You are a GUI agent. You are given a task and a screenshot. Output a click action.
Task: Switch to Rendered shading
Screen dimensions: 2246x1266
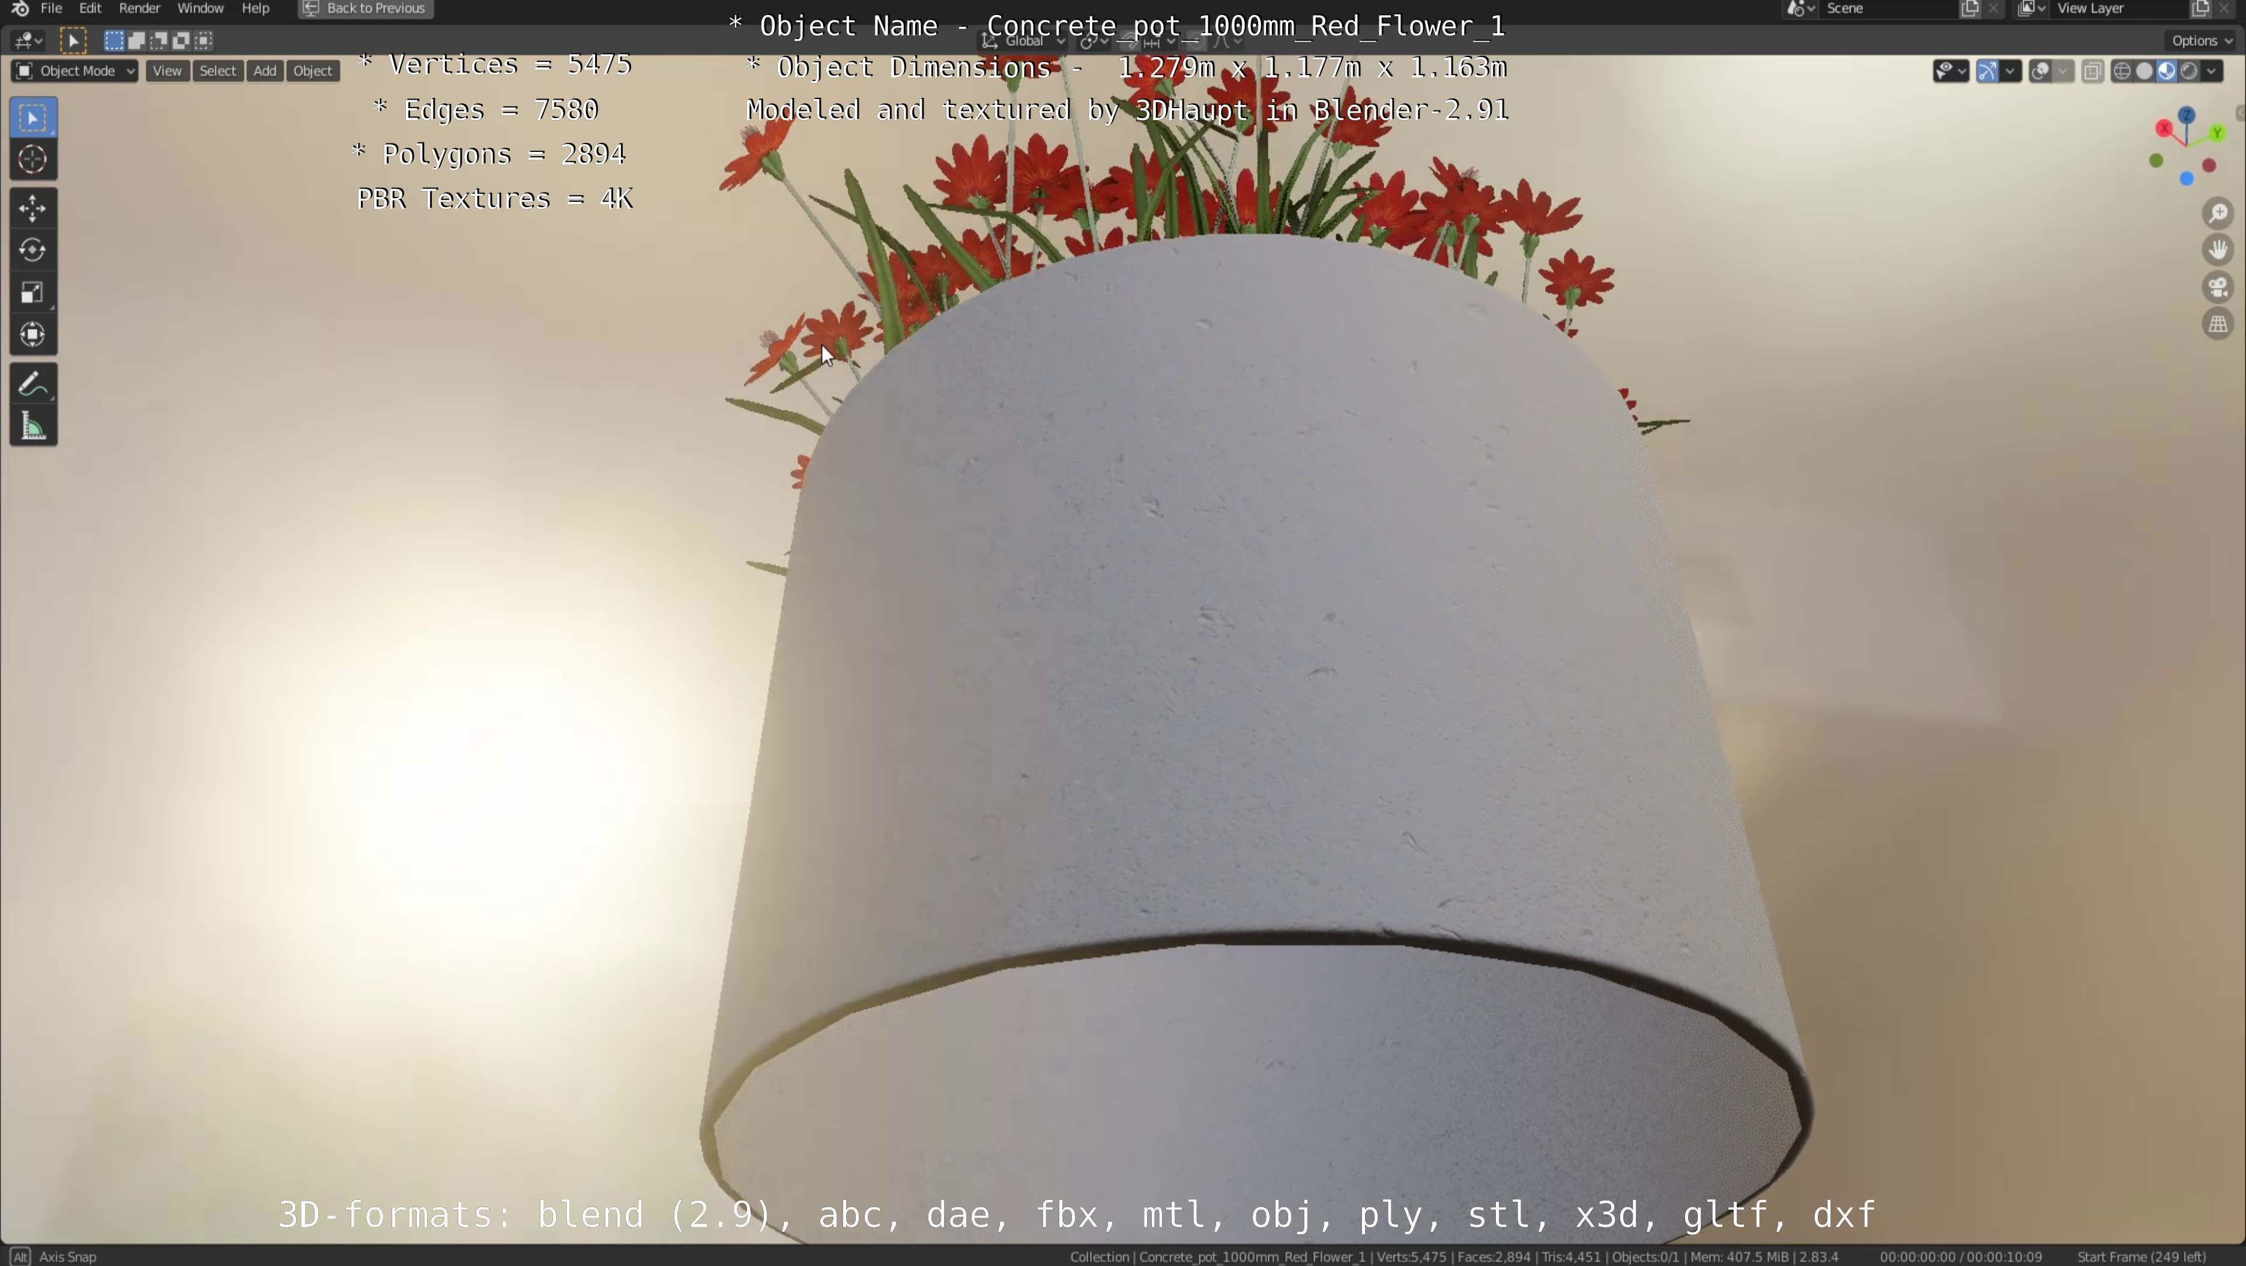(x=2190, y=71)
